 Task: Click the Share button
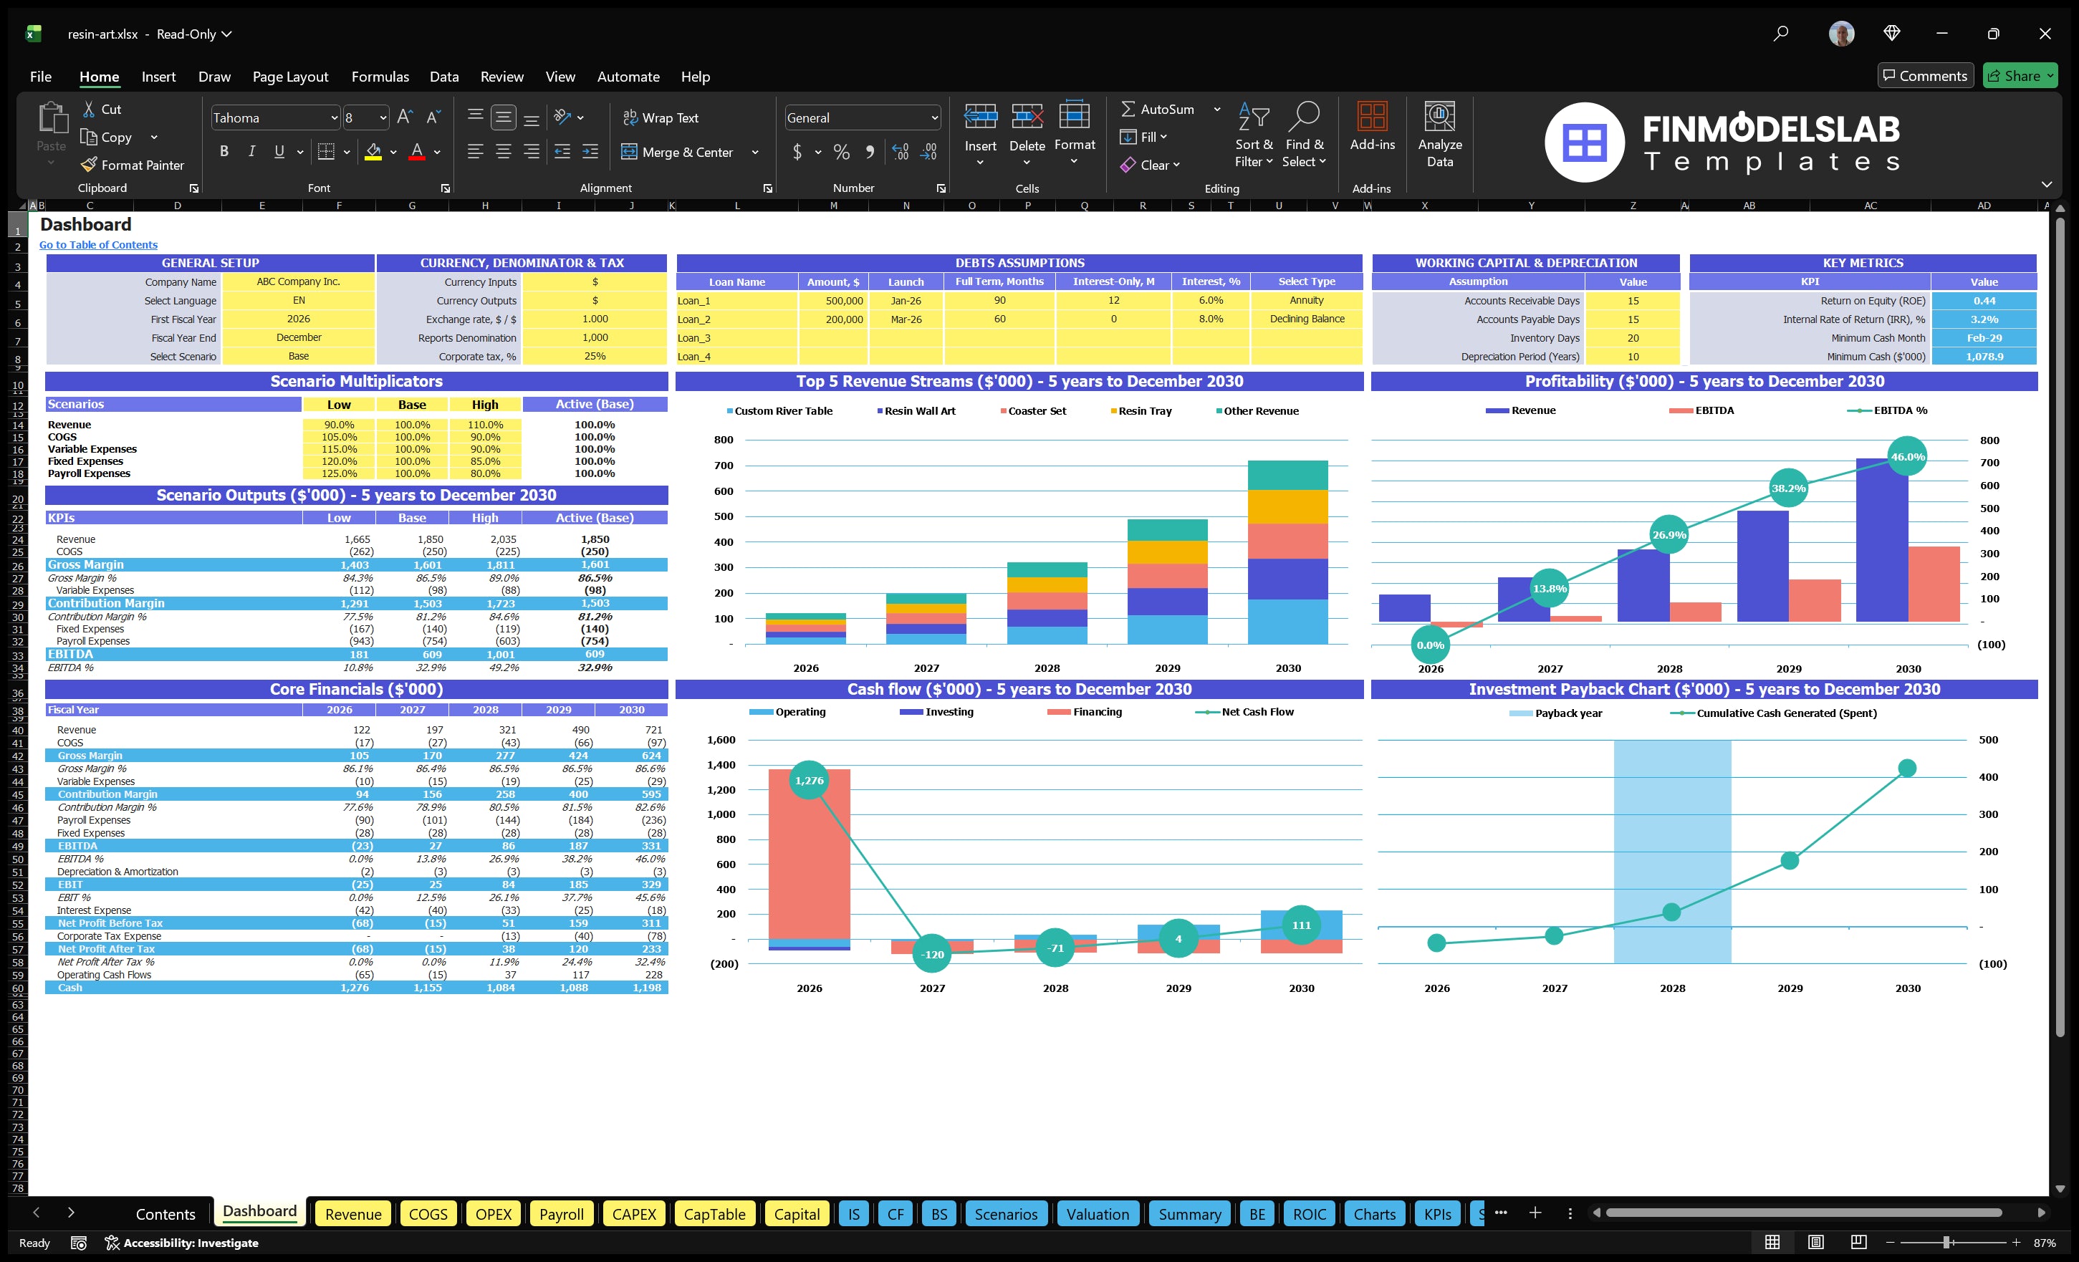click(2020, 75)
